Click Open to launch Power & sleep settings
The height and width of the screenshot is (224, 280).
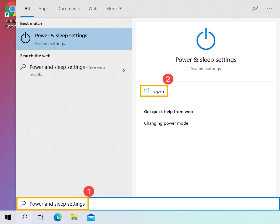(x=154, y=91)
